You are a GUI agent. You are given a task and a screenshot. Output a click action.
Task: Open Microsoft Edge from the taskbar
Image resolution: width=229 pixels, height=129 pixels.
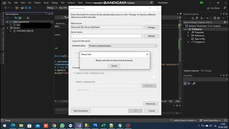point(13,126)
